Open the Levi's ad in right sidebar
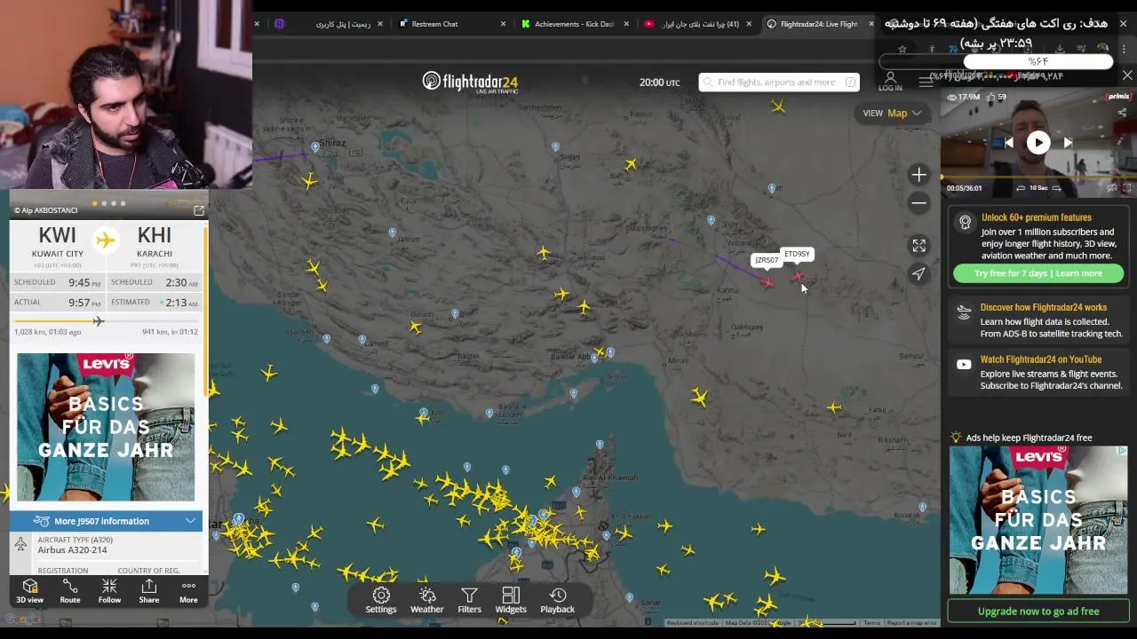The height and width of the screenshot is (639, 1137). coord(1038,520)
